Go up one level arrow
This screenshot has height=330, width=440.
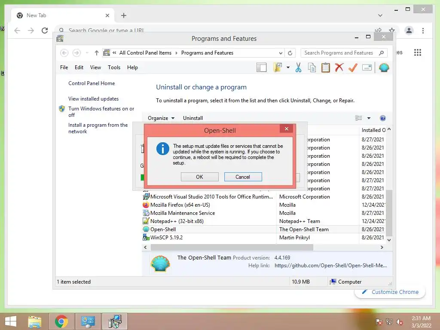coord(97,53)
